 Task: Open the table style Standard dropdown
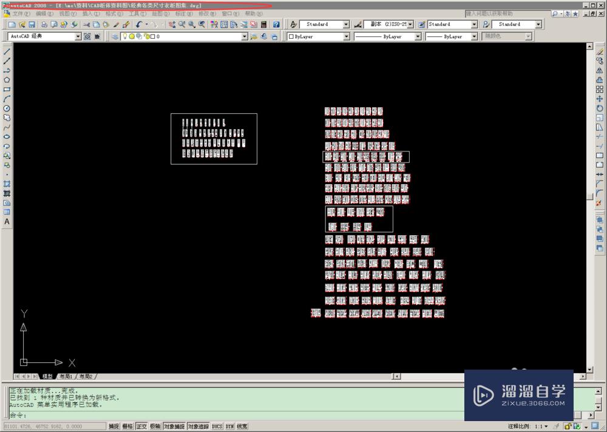474,24
